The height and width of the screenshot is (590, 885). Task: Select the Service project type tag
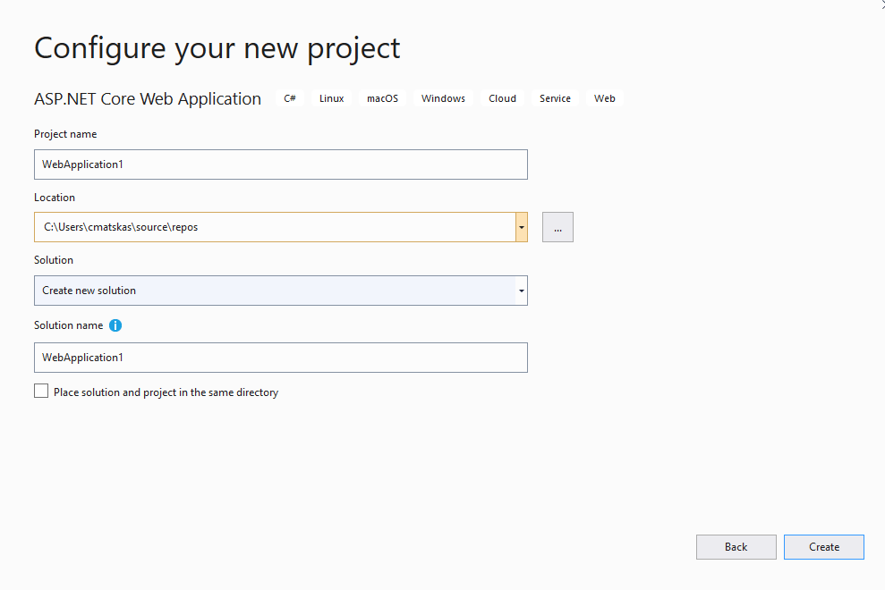555,98
